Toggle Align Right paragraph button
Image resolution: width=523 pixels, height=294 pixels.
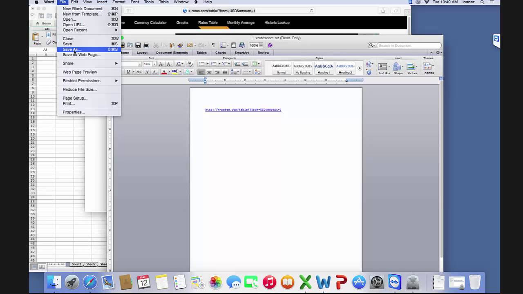click(x=217, y=72)
